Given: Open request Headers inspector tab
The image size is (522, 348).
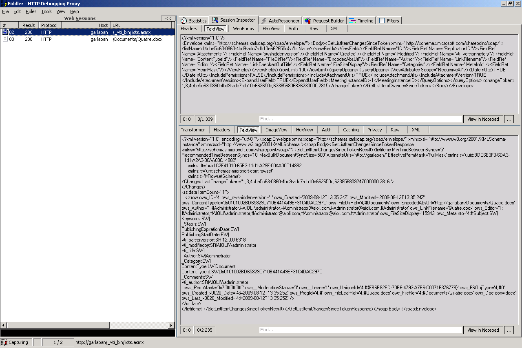Looking at the screenshot, I should coord(189,29).
